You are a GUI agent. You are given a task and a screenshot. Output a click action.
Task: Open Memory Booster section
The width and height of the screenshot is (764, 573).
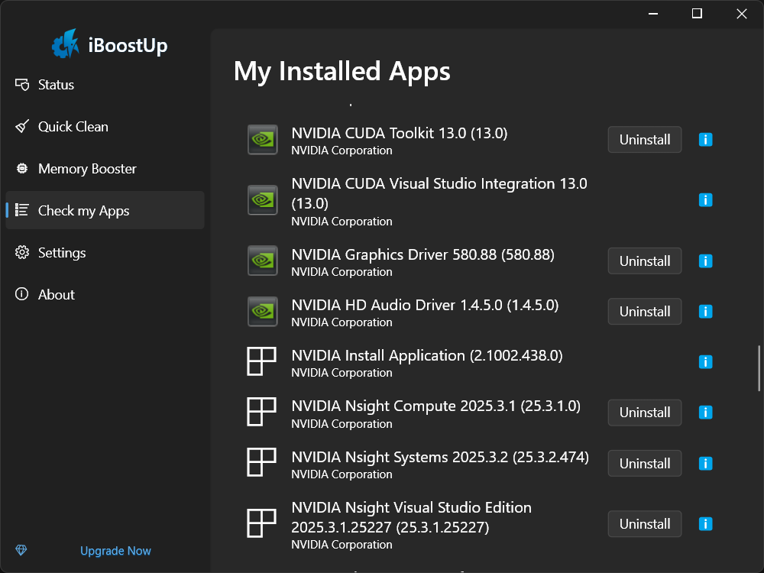coord(105,169)
